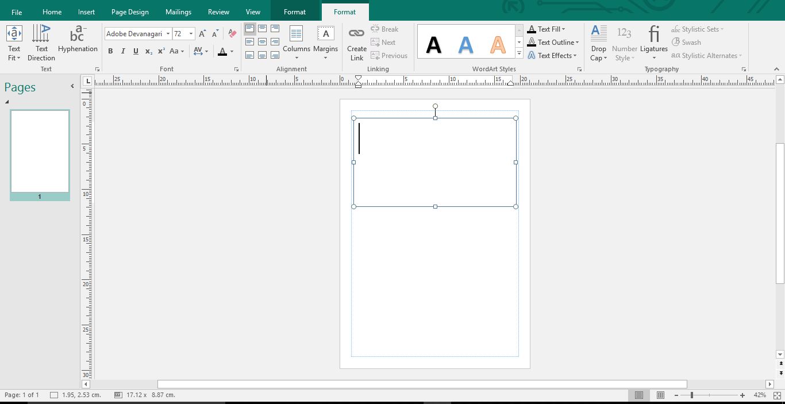Switch to single page view in status bar
The width and height of the screenshot is (785, 404).
click(x=639, y=395)
